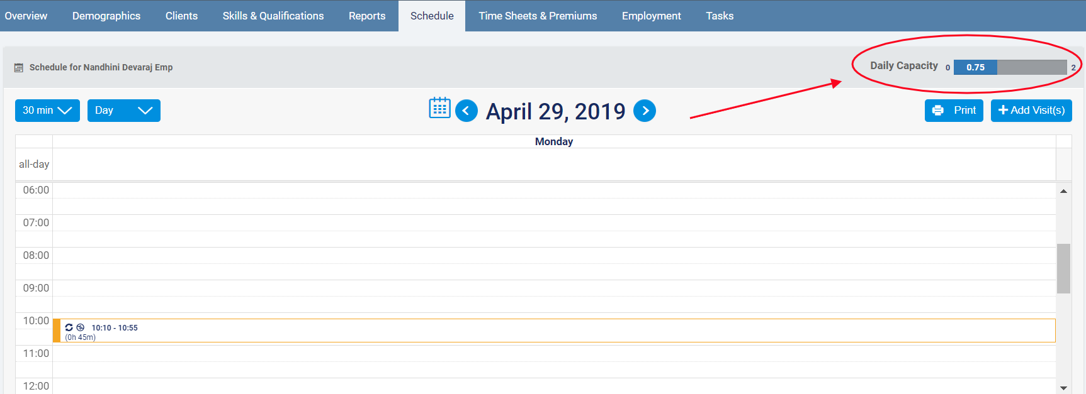Open the calendar date picker icon

tap(439, 108)
